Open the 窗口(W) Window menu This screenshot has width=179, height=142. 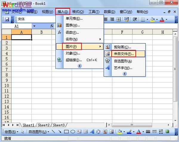pos(126,12)
